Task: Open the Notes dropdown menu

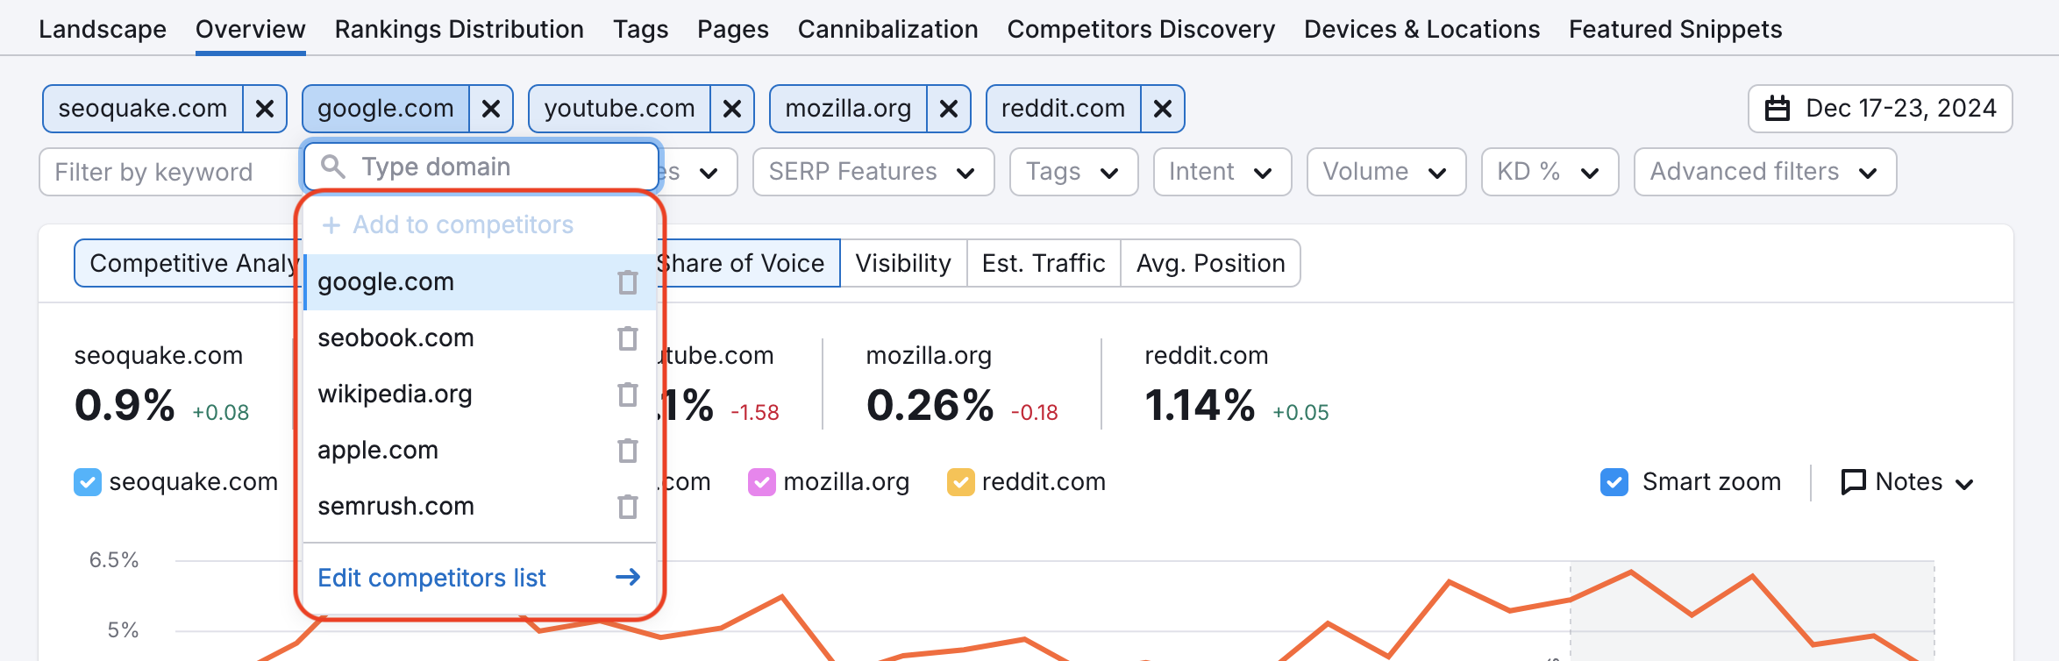Action: 1907,482
